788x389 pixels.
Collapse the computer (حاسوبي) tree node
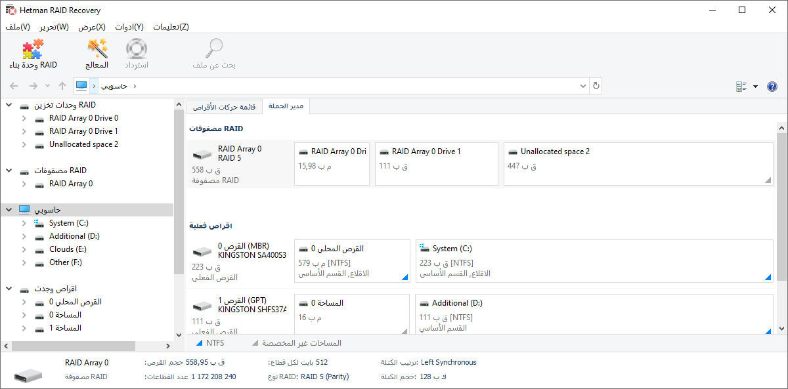coord(9,210)
